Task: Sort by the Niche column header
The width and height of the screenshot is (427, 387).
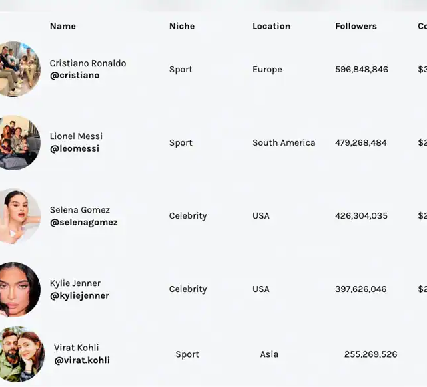Action: (x=182, y=26)
